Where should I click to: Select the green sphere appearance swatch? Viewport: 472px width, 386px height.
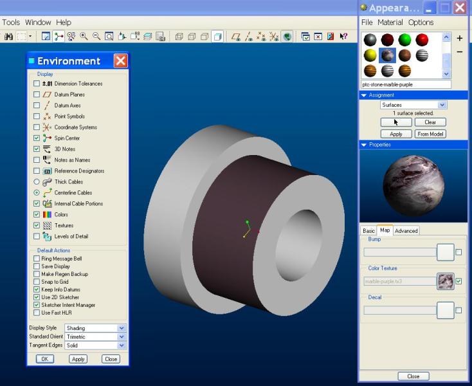coord(404,40)
